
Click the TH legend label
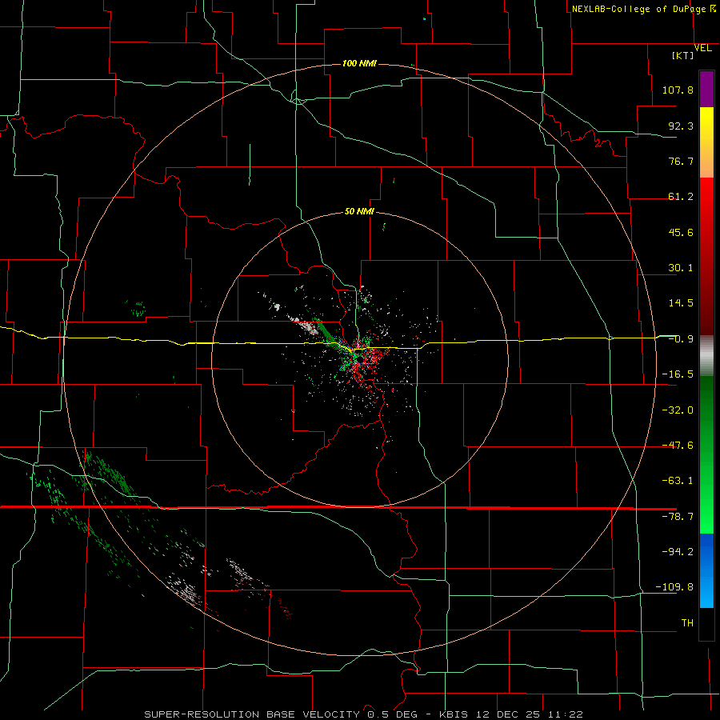(x=687, y=623)
